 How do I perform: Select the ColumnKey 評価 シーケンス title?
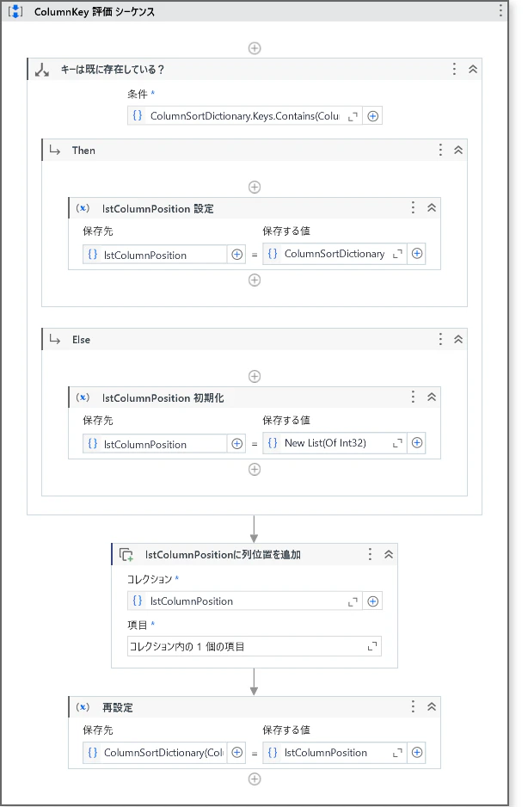[95, 12]
